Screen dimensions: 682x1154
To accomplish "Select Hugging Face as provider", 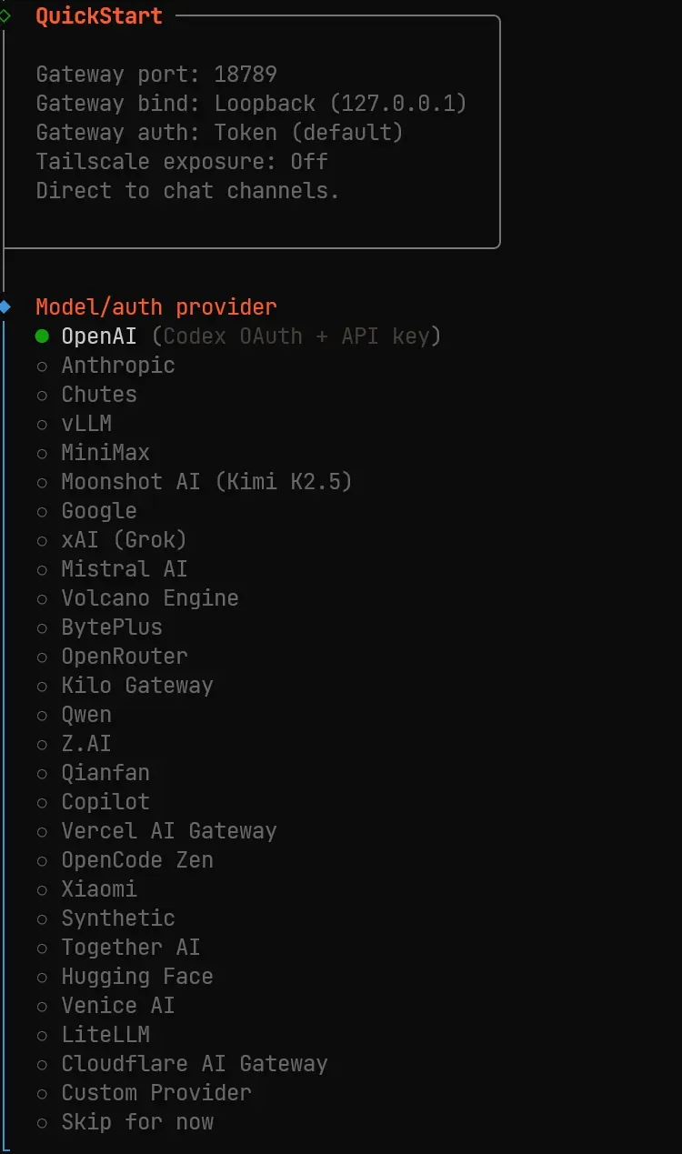I will coord(136,976).
